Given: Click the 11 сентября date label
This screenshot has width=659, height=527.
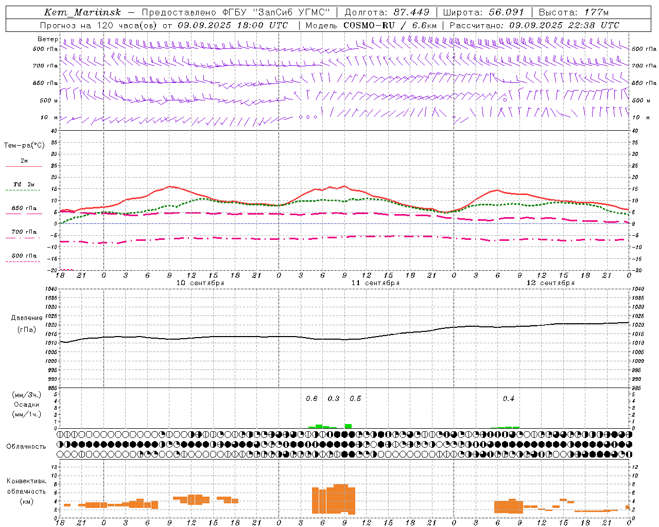Looking at the screenshot, I should (375, 283).
